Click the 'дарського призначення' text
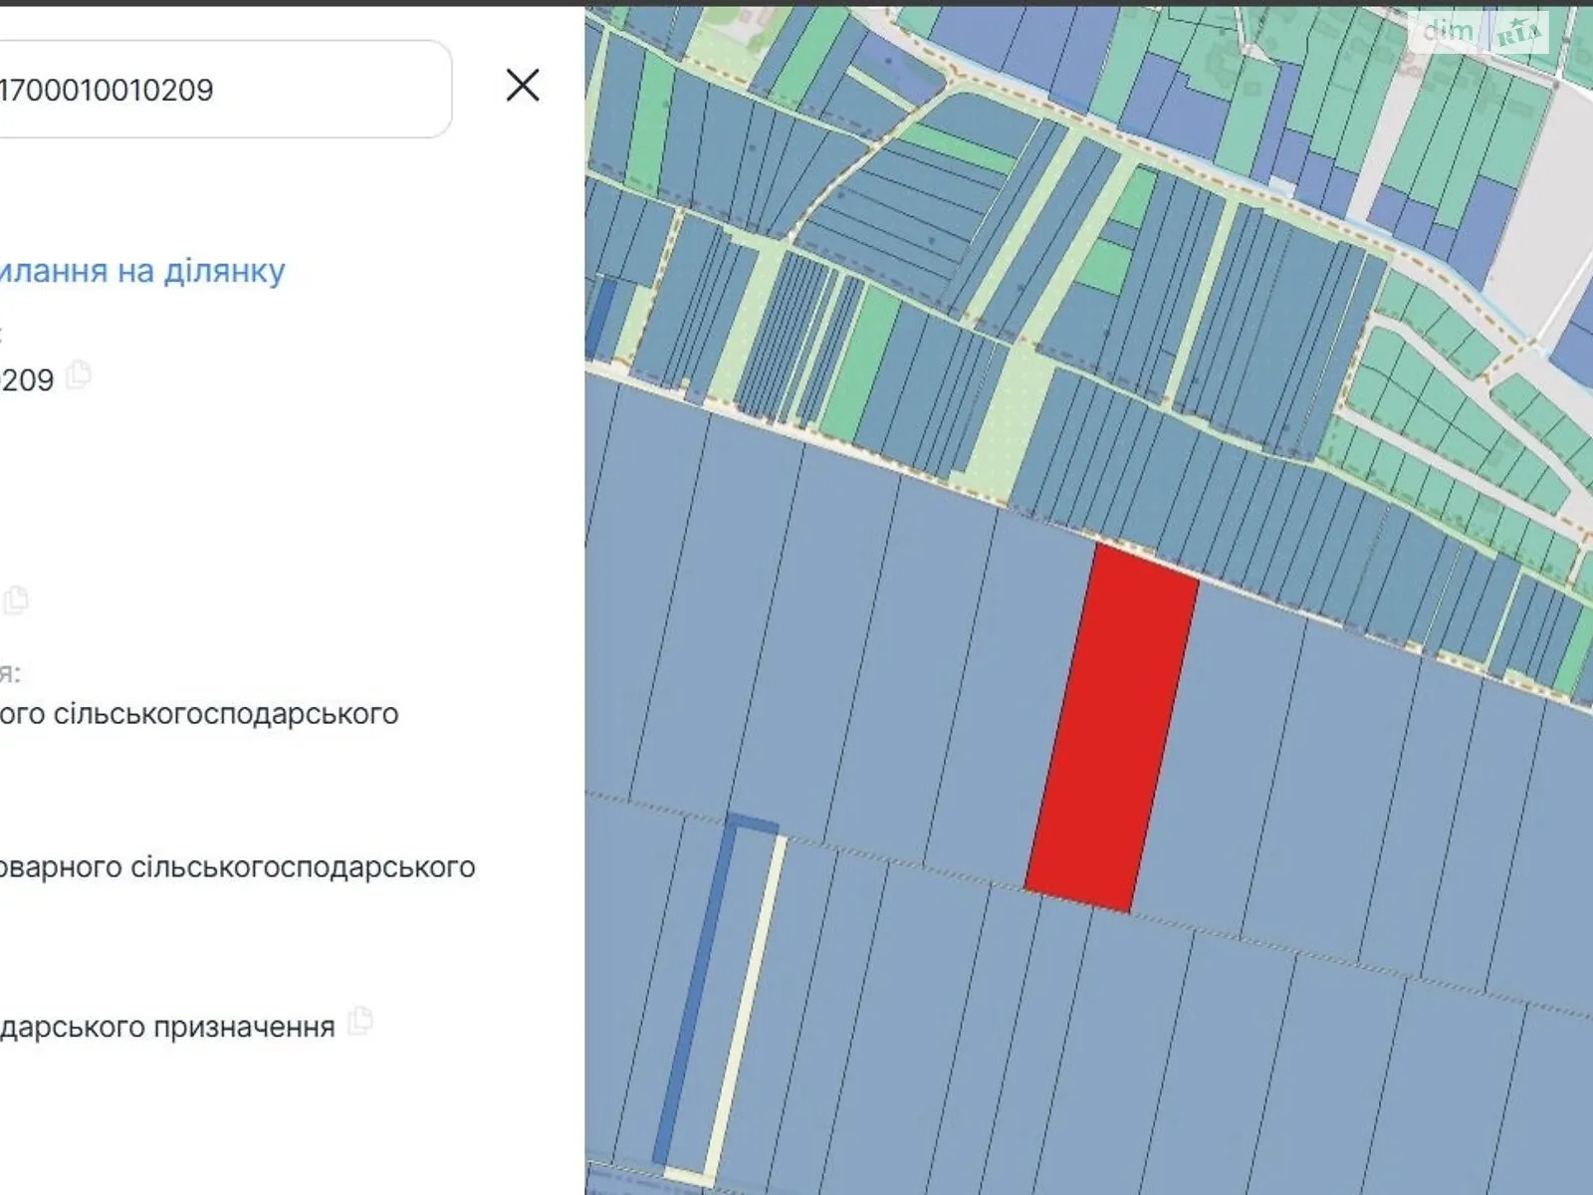The height and width of the screenshot is (1195, 1593). click(167, 1027)
